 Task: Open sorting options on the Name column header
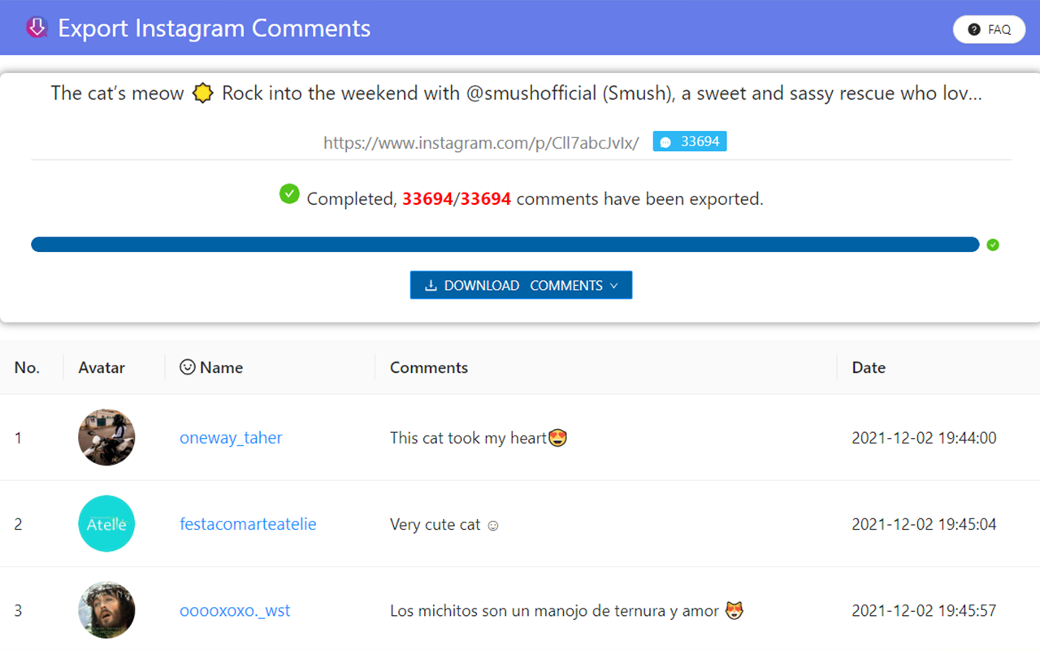click(220, 367)
